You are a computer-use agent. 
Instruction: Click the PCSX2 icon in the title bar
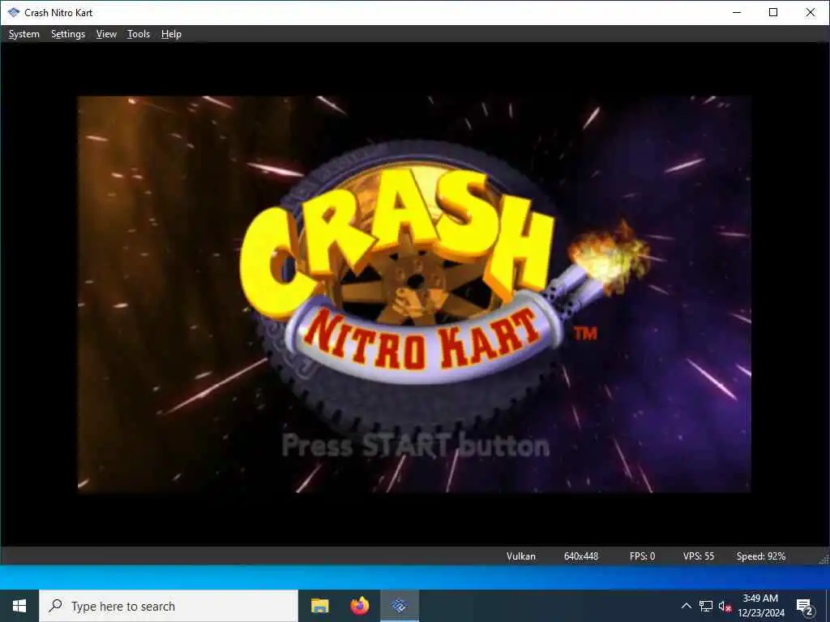[13, 12]
